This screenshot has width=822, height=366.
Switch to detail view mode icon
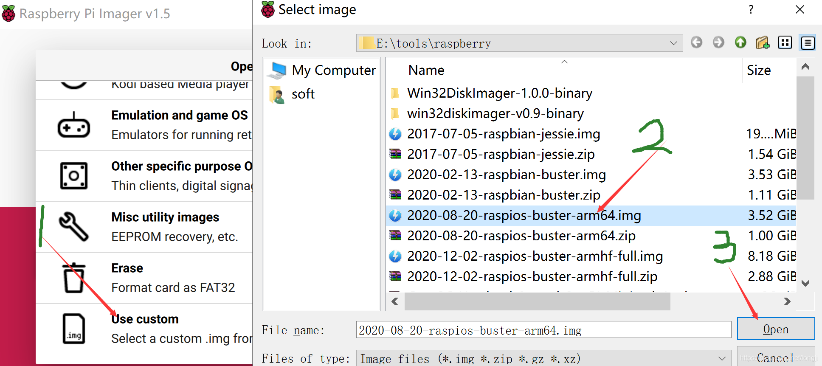click(x=808, y=42)
